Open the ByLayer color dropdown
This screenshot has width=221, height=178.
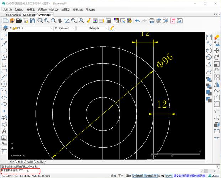coord(73,28)
